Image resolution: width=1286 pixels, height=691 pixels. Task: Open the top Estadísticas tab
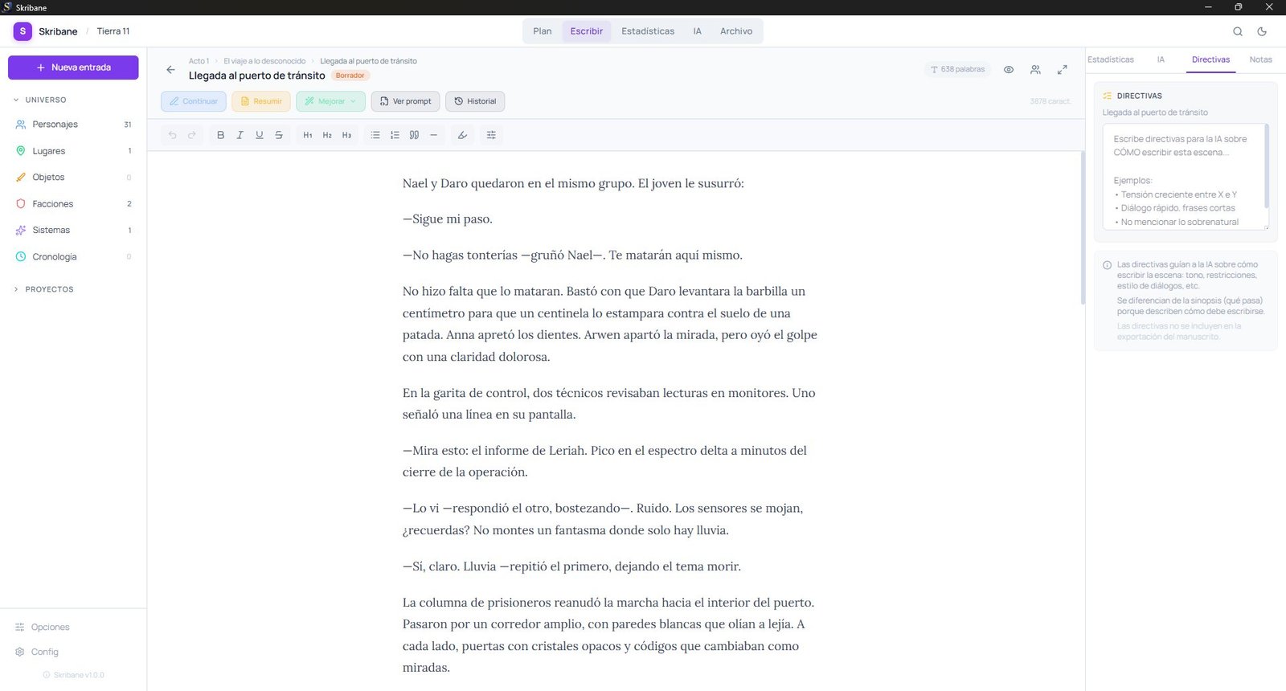(x=648, y=31)
